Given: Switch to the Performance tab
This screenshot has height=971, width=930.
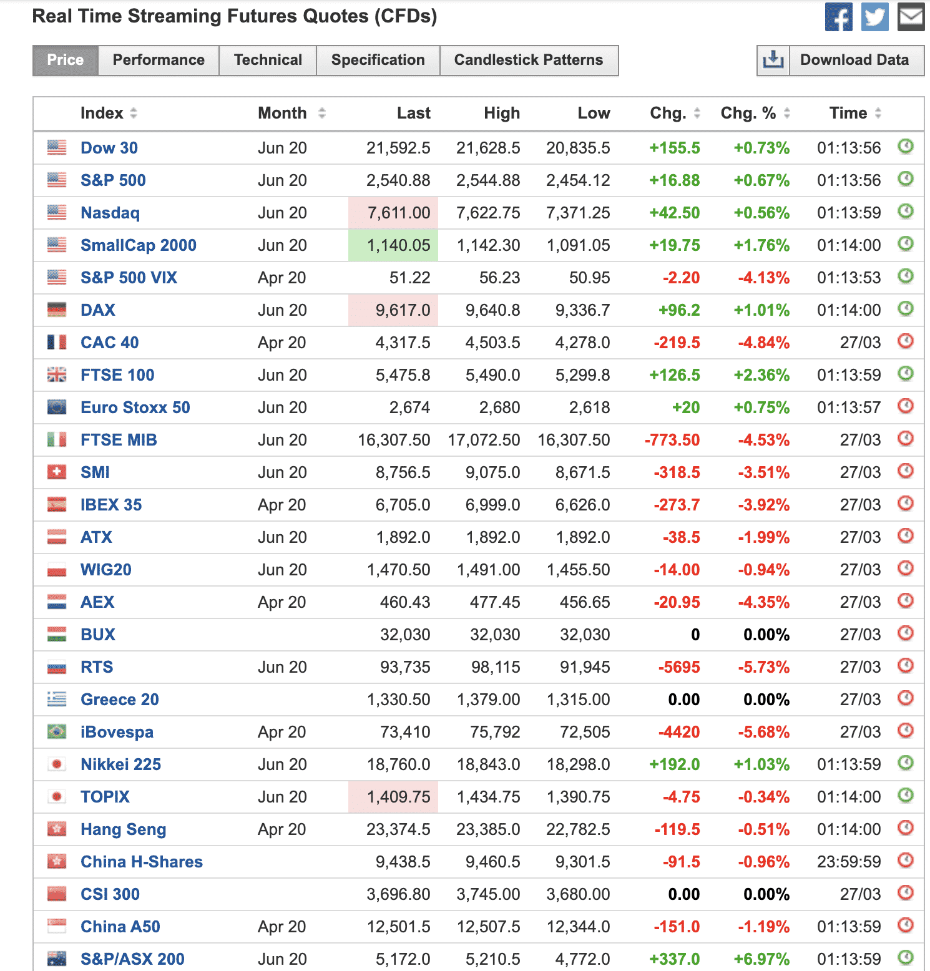Looking at the screenshot, I should (159, 60).
